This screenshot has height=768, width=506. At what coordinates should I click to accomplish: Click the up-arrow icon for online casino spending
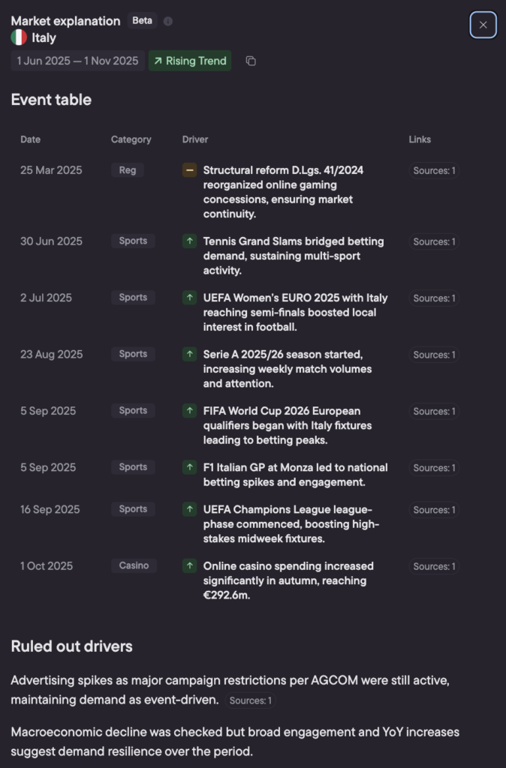point(189,565)
